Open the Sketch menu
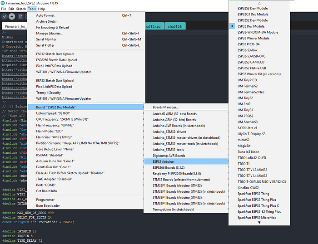This screenshot has width=318, height=244. tap(21, 9)
